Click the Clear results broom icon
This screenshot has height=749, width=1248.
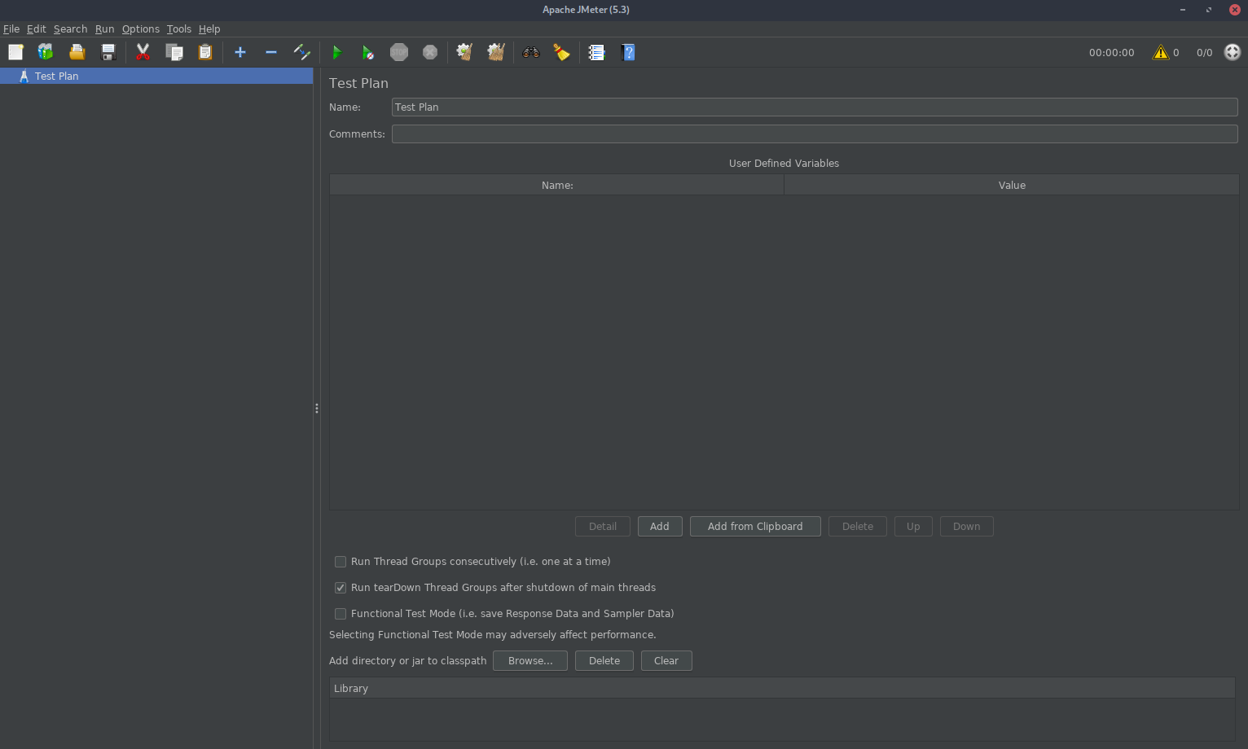(x=464, y=52)
